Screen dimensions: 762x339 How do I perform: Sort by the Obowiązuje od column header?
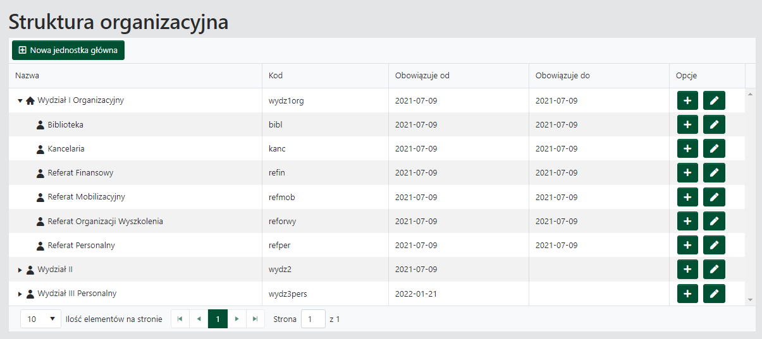click(x=422, y=76)
